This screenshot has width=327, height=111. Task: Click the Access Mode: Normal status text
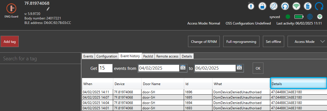pos(204,23)
